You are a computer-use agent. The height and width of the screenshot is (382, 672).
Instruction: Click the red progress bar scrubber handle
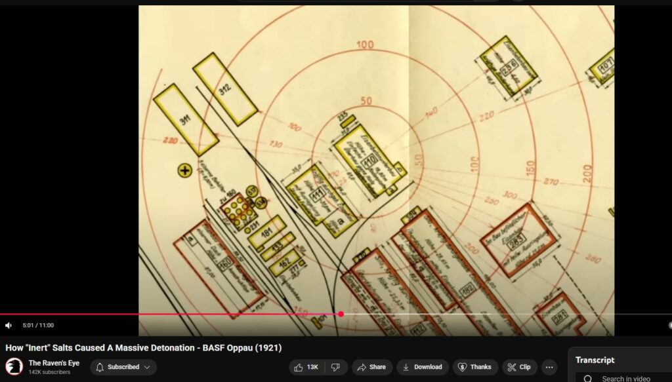coord(341,314)
